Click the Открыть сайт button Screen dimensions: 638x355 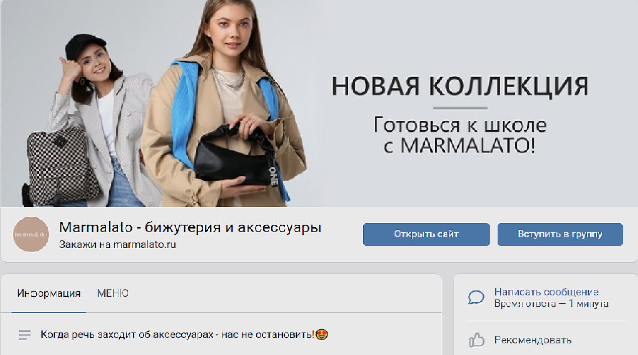[426, 234]
